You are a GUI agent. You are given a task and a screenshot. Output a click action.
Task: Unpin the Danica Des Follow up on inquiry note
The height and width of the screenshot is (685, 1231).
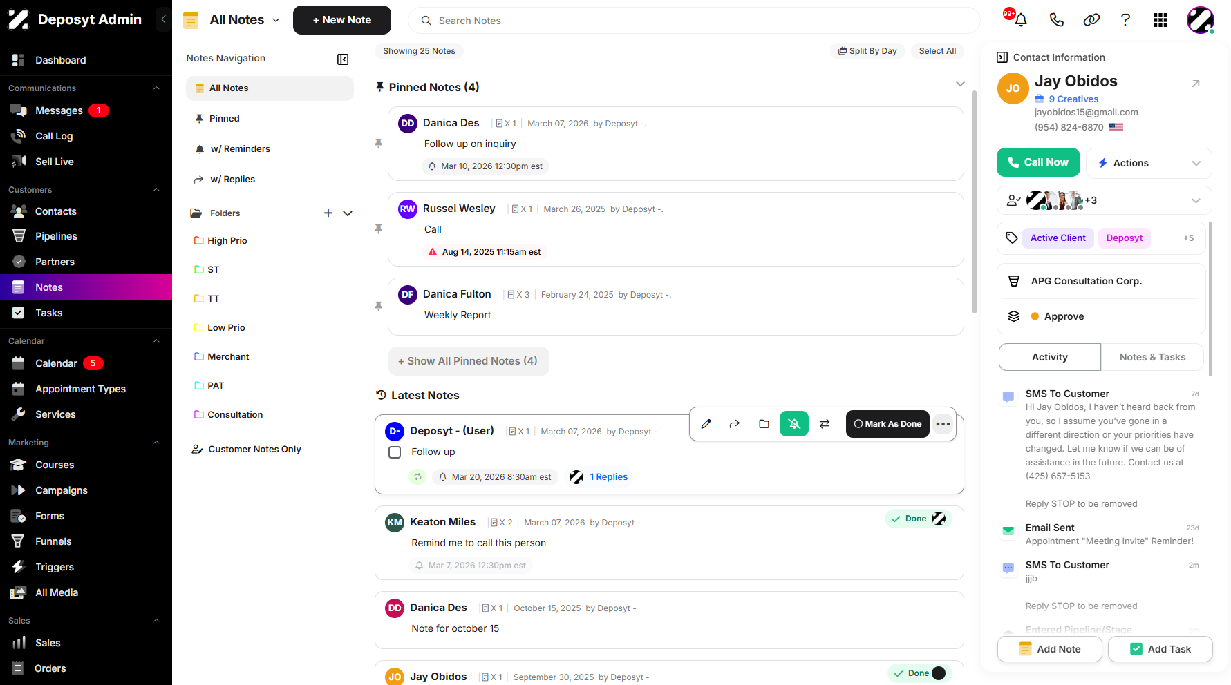(378, 144)
